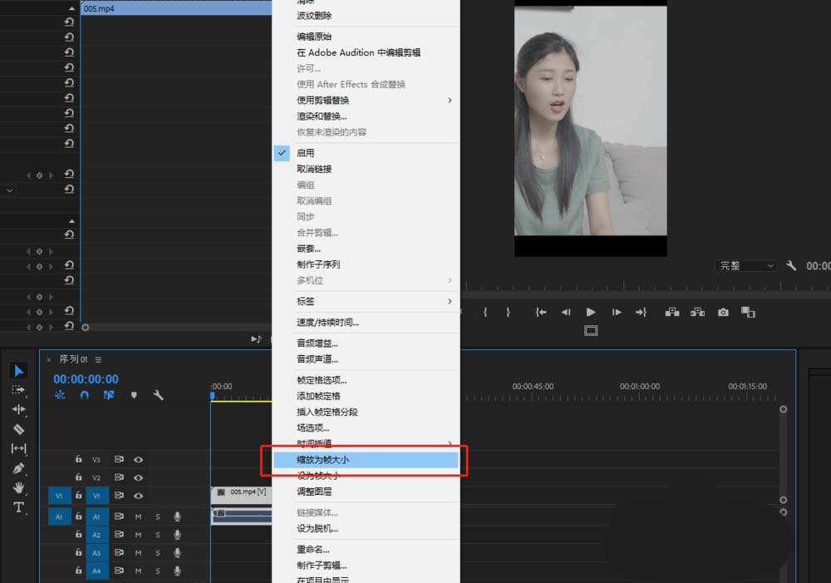Click the Add Marker icon above the timeline
The width and height of the screenshot is (831, 583).
click(x=134, y=395)
